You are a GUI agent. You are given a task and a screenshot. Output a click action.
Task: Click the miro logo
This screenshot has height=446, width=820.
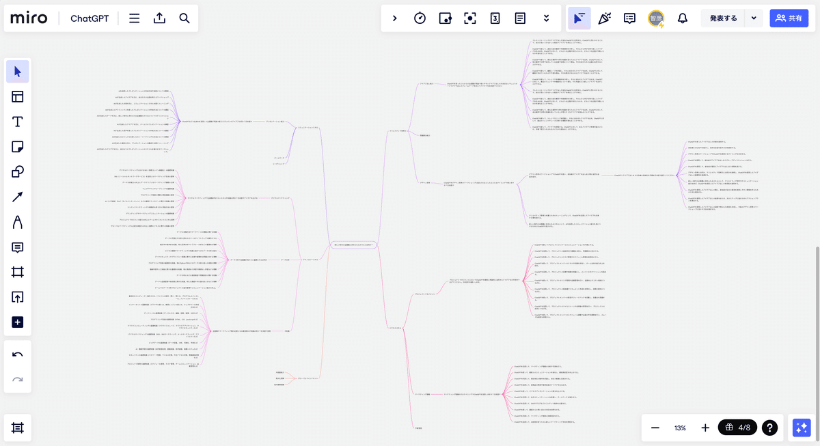29,18
